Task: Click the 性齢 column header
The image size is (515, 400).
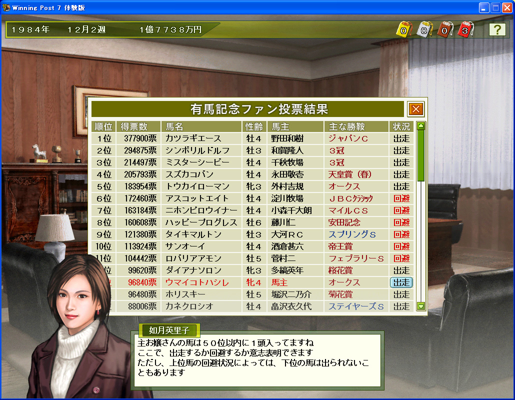Action: tap(254, 126)
